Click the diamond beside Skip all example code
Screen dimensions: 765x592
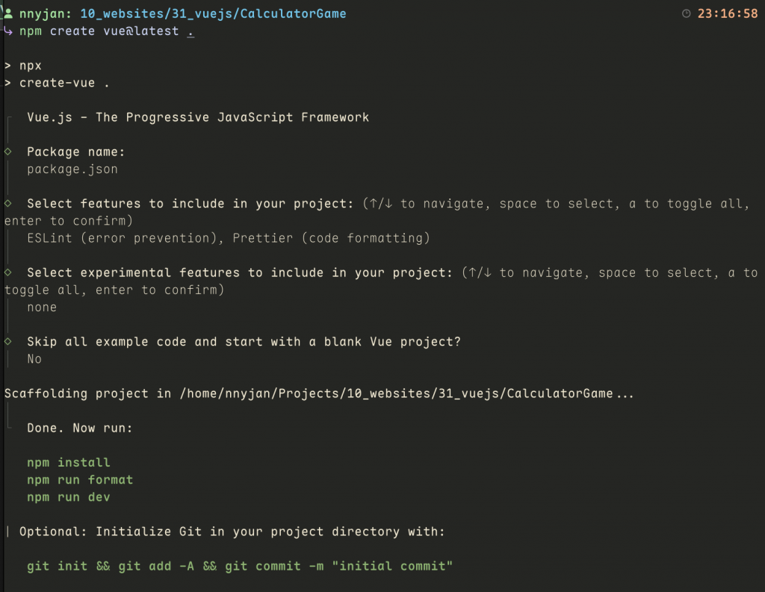click(7, 341)
